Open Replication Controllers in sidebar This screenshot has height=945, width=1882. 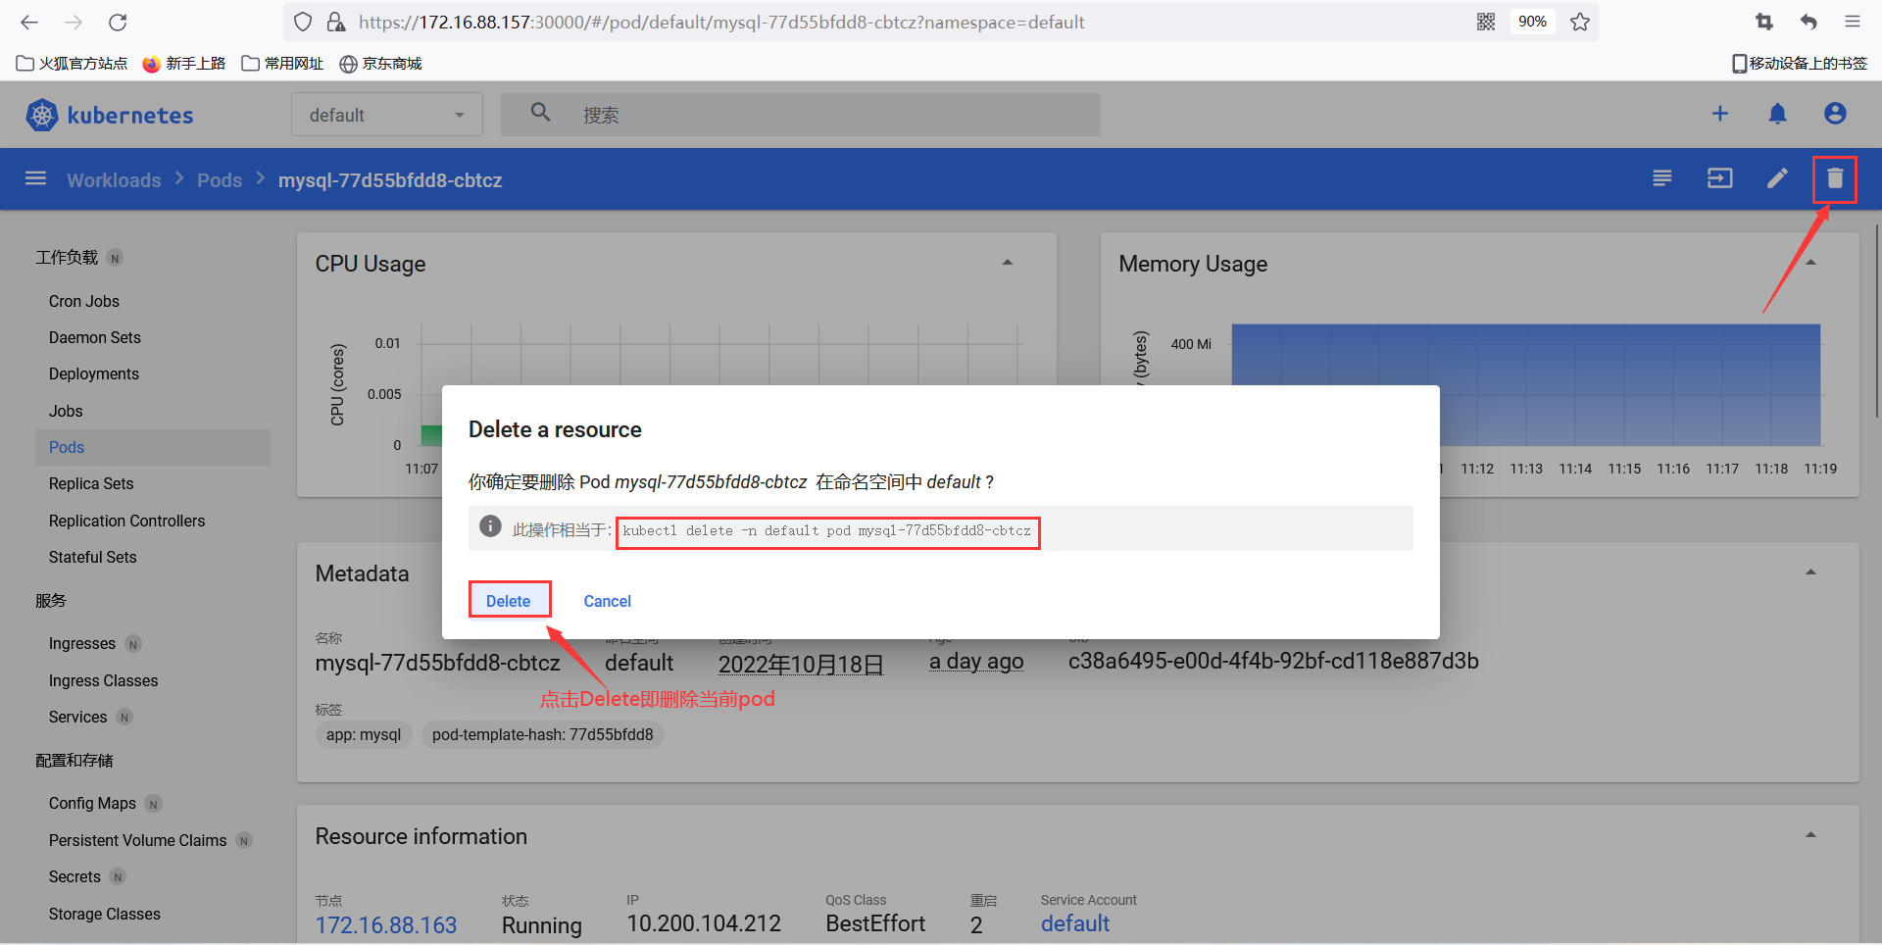click(127, 521)
